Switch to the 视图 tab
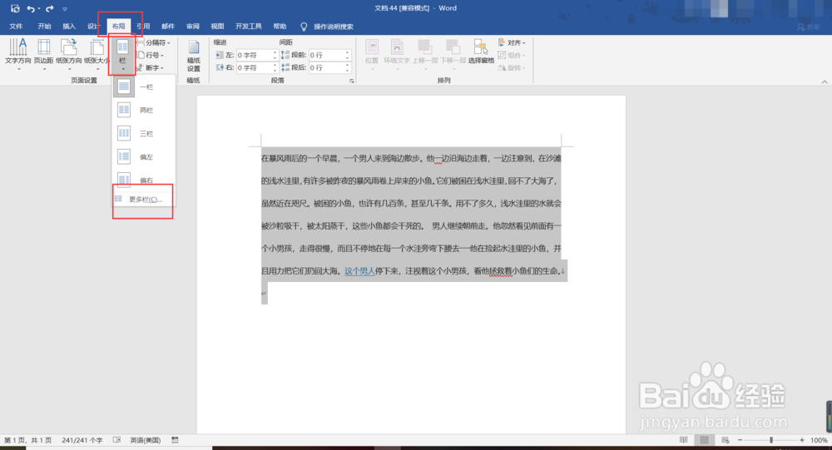832x450 pixels. pos(217,27)
